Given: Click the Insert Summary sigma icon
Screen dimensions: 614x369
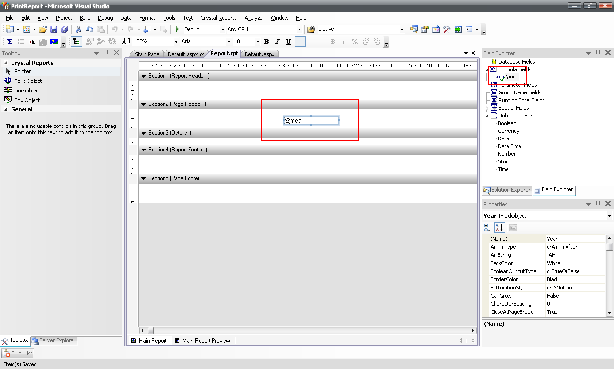Looking at the screenshot, I should (x=10, y=42).
